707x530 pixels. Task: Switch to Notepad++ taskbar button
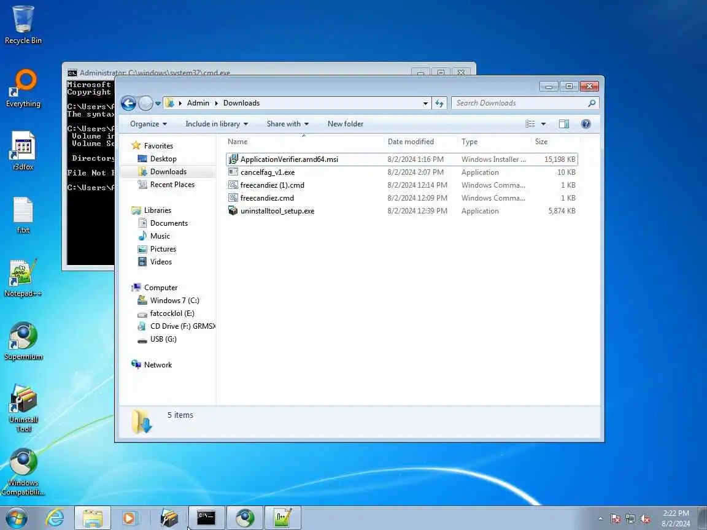point(282,518)
